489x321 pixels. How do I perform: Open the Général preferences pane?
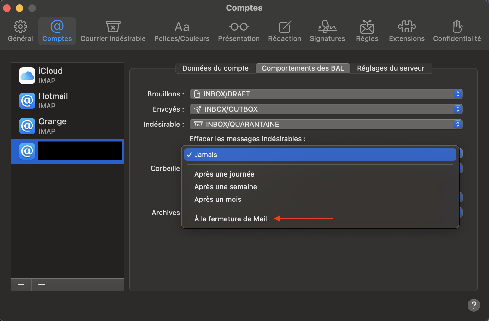(x=21, y=31)
